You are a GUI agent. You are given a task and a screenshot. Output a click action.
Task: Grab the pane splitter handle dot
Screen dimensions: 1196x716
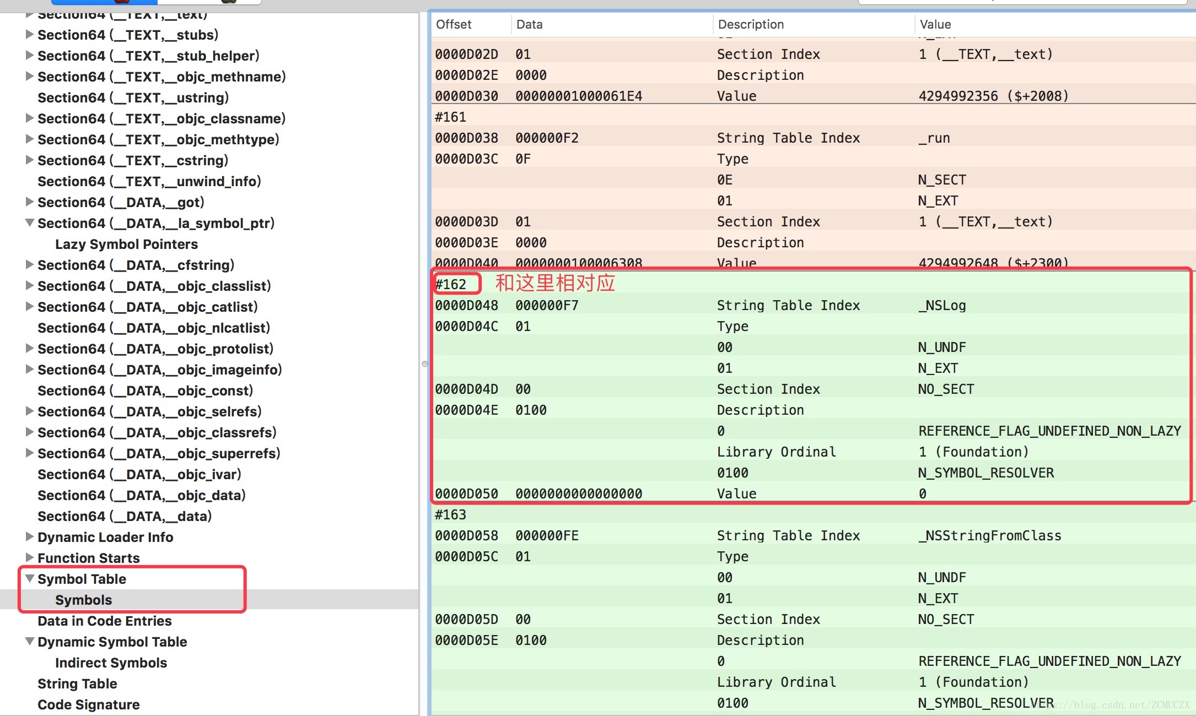pyautogui.click(x=424, y=364)
